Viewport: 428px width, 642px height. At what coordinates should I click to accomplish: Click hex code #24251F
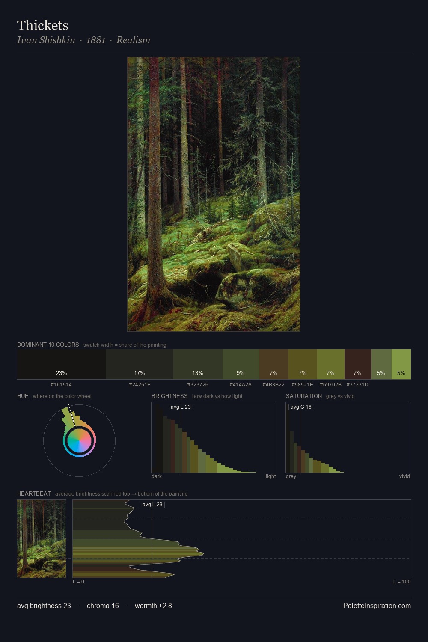pos(140,385)
